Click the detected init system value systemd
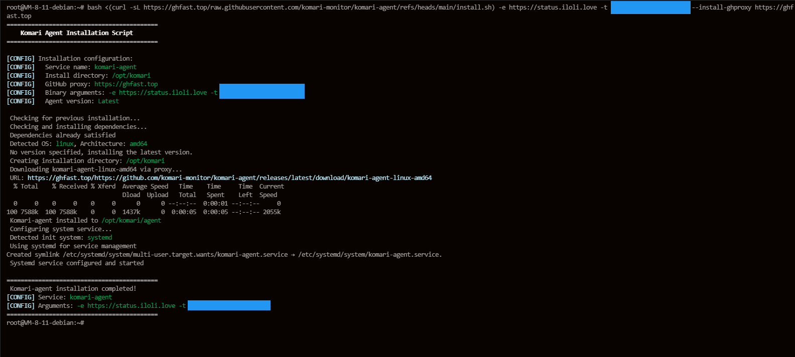 pyautogui.click(x=100, y=238)
